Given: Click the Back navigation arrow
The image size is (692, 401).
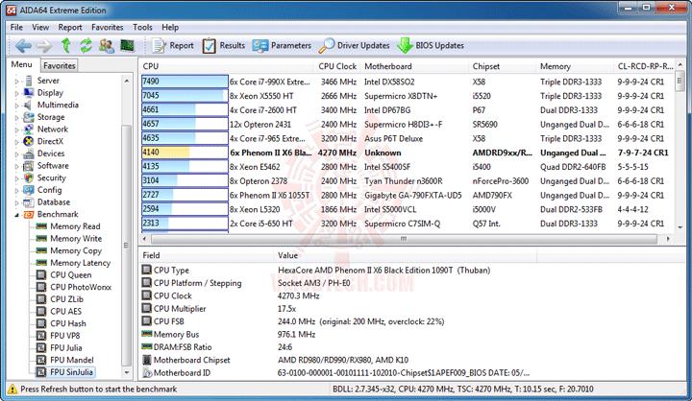Looking at the screenshot, I should click(x=23, y=45).
